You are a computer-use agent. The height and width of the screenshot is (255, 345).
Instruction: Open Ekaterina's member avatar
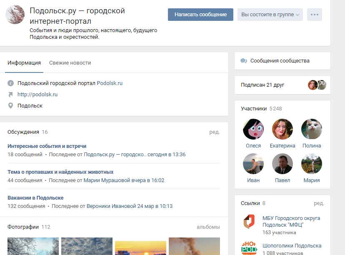[282, 129]
